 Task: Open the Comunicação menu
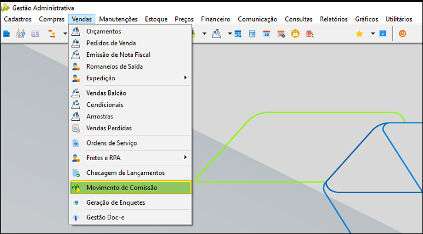tap(257, 19)
